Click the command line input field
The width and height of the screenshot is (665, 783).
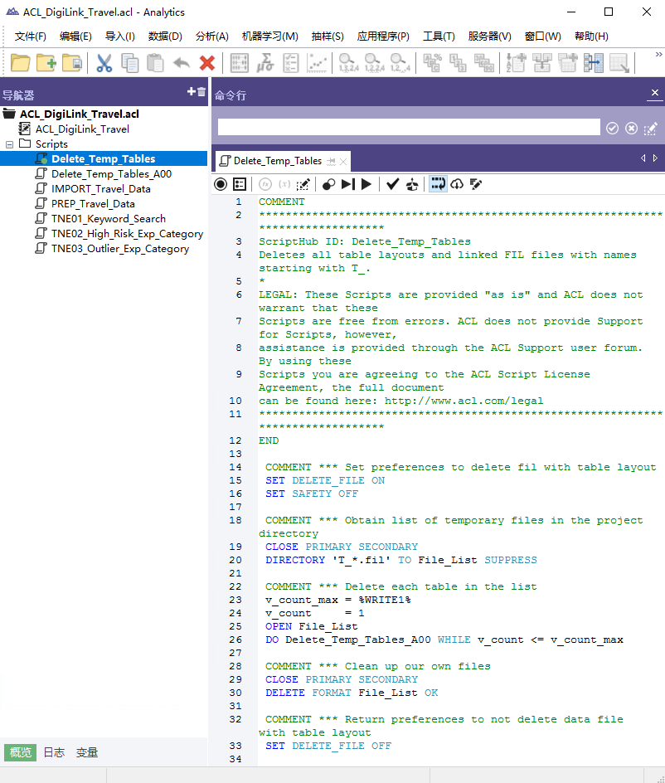click(408, 128)
